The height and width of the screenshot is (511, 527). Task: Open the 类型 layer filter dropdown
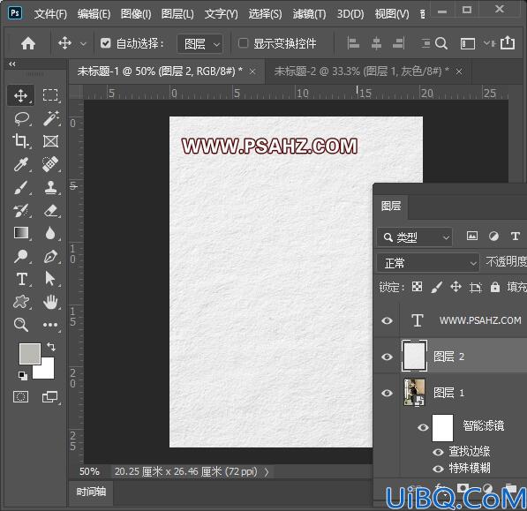tap(415, 237)
